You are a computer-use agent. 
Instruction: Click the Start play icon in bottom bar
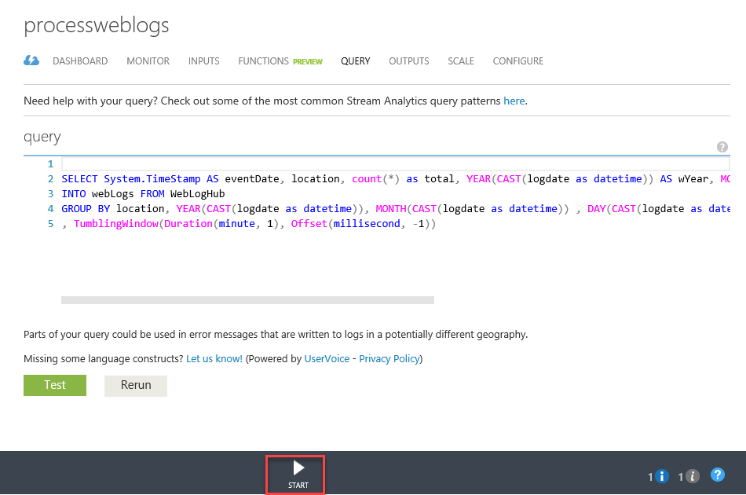click(298, 468)
